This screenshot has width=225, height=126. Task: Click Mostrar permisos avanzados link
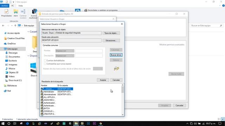[x=172, y=45]
